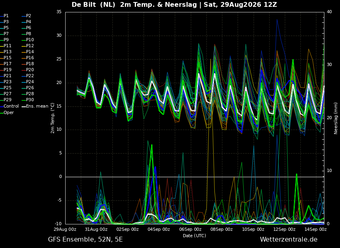This screenshot has width=340, height=248.
Task: Click the 'GFS Ensemble, 52N, 5E' caption
Action: (86, 240)
